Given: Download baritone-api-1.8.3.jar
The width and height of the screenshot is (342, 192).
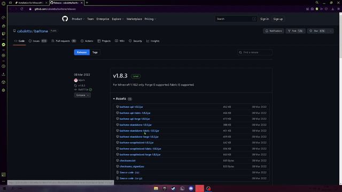Looking at the screenshot, I should click(131, 107).
